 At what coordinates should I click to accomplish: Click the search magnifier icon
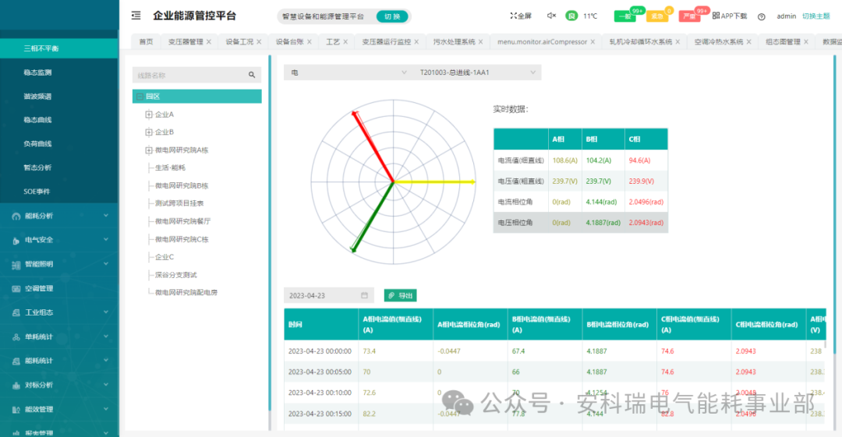[x=252, y=75]
